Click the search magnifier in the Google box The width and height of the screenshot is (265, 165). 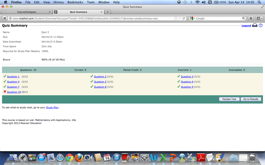244,18
